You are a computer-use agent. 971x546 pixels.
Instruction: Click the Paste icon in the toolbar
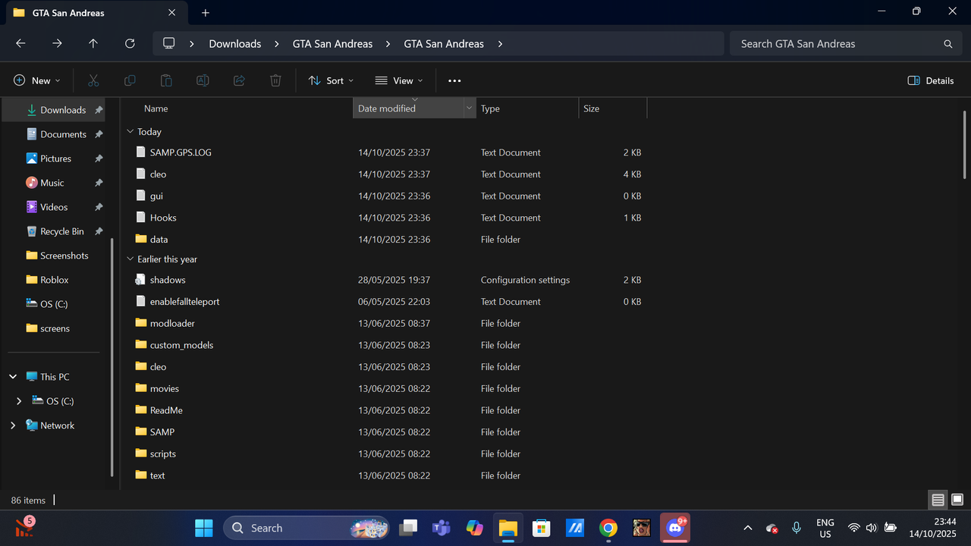166,80
